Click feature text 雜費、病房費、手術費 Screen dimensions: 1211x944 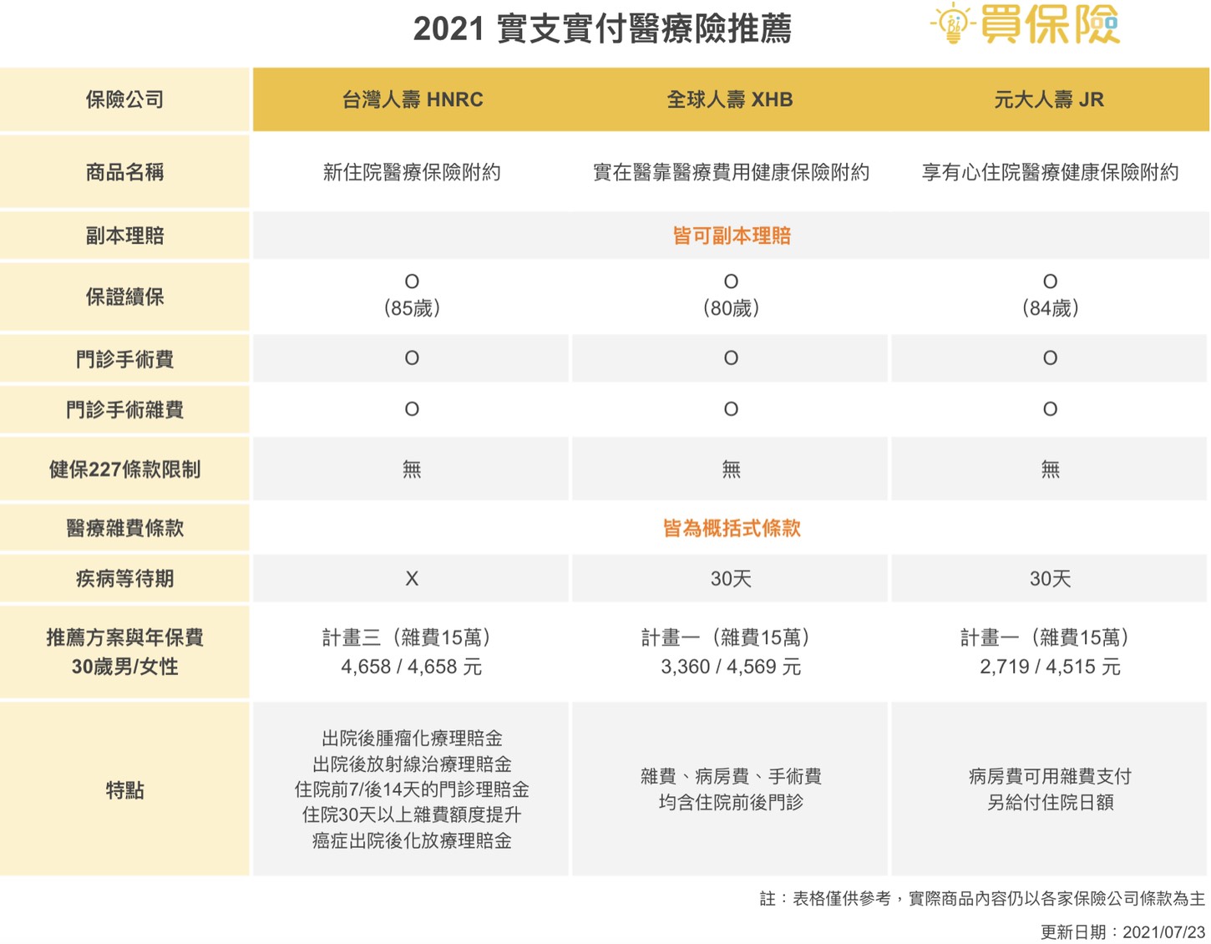(731, 776)
